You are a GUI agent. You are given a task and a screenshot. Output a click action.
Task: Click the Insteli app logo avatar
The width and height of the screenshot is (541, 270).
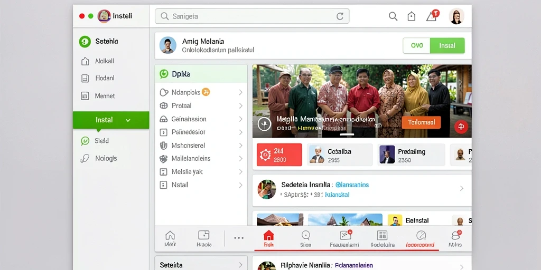[104, 16]
